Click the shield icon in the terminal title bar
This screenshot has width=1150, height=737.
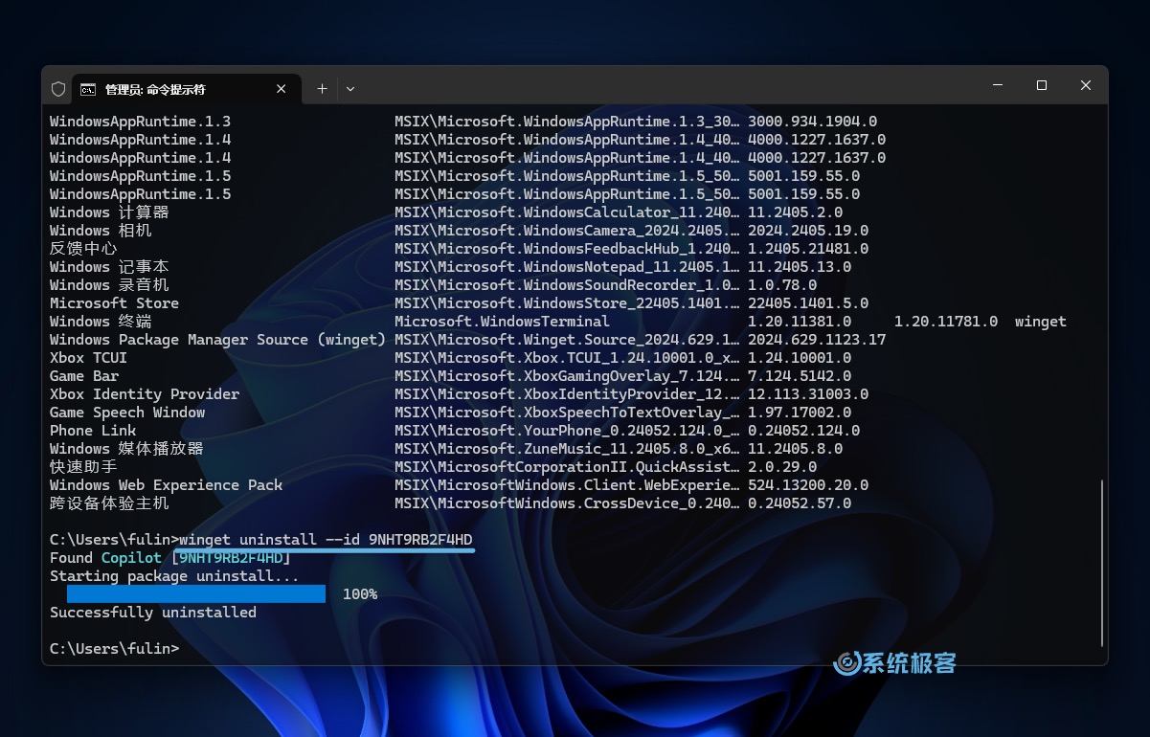point(58,88)
